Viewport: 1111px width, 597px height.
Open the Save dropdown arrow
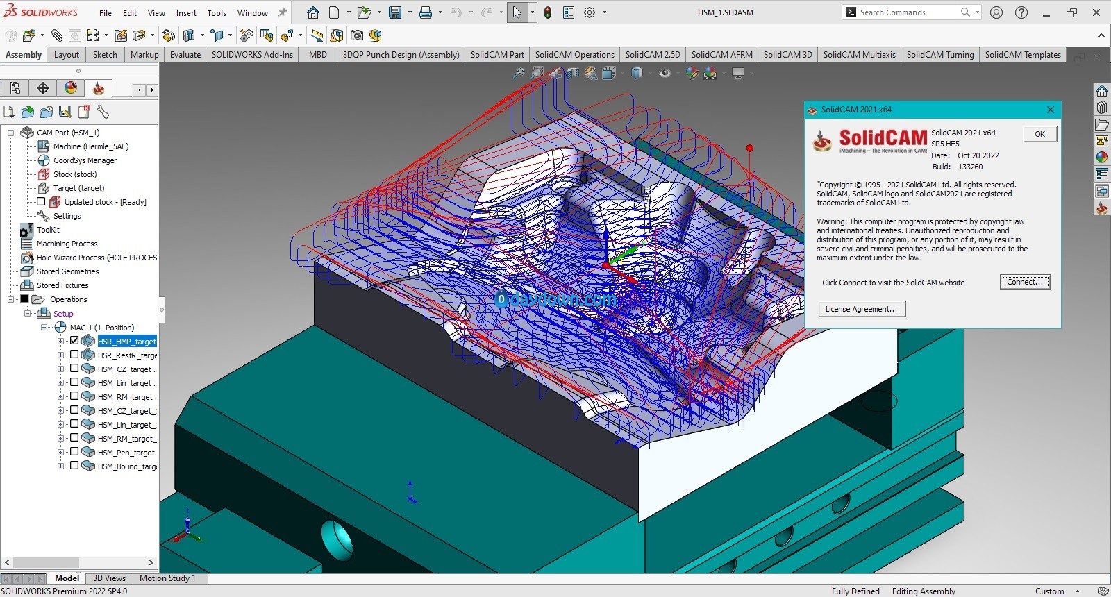coord(410,12)
